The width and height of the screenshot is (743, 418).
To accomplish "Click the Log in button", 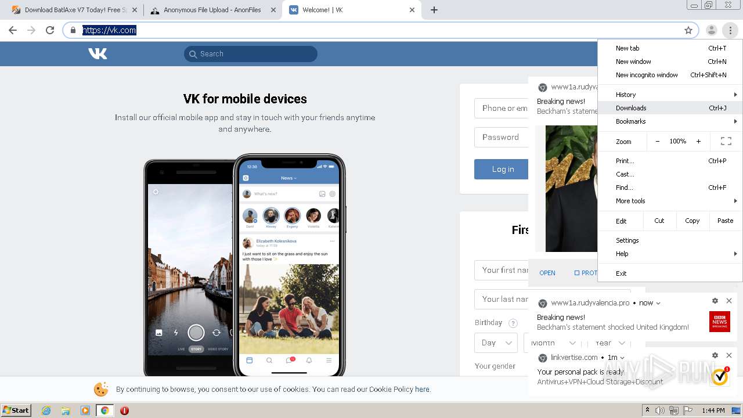I will coord(502,169).
